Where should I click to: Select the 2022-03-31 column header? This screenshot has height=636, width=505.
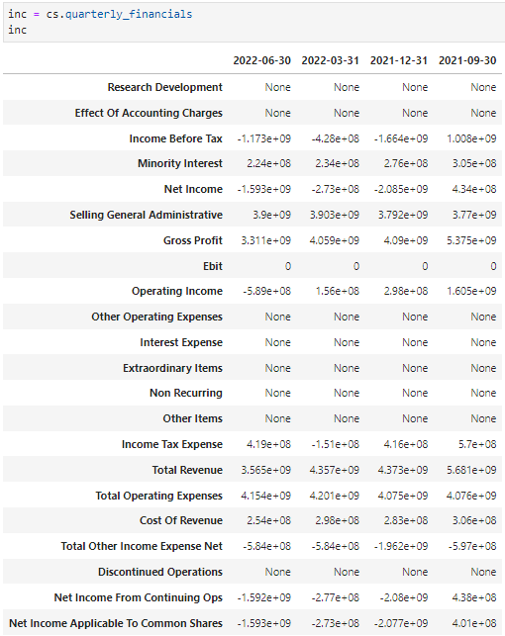[330, 61]
